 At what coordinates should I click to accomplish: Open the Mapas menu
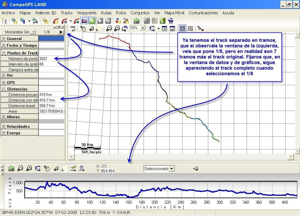click(25, 13)
